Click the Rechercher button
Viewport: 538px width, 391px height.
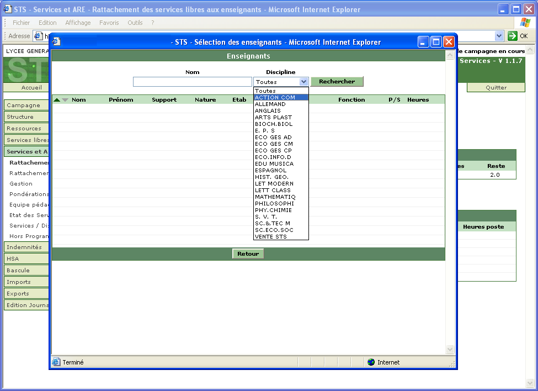coord(337,82)
